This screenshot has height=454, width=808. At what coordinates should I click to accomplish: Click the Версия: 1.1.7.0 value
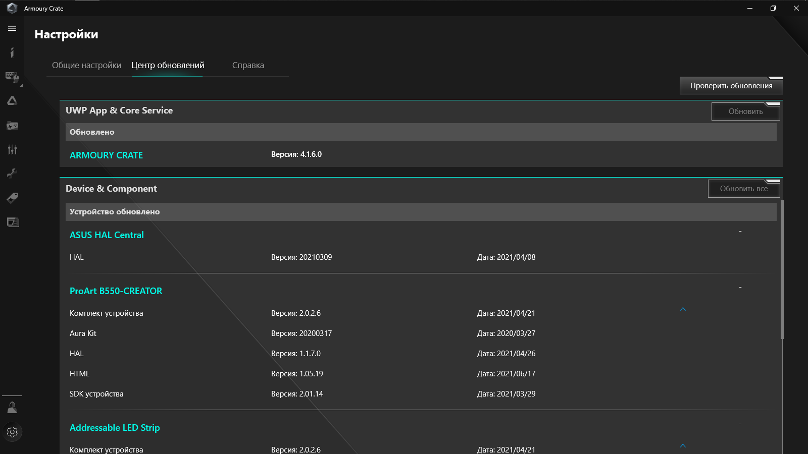pyautogui.click(x=296, y=354)
